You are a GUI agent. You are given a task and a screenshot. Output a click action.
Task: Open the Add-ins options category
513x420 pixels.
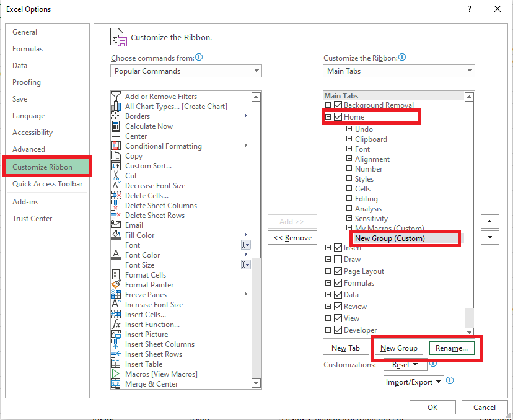[25, 202]
